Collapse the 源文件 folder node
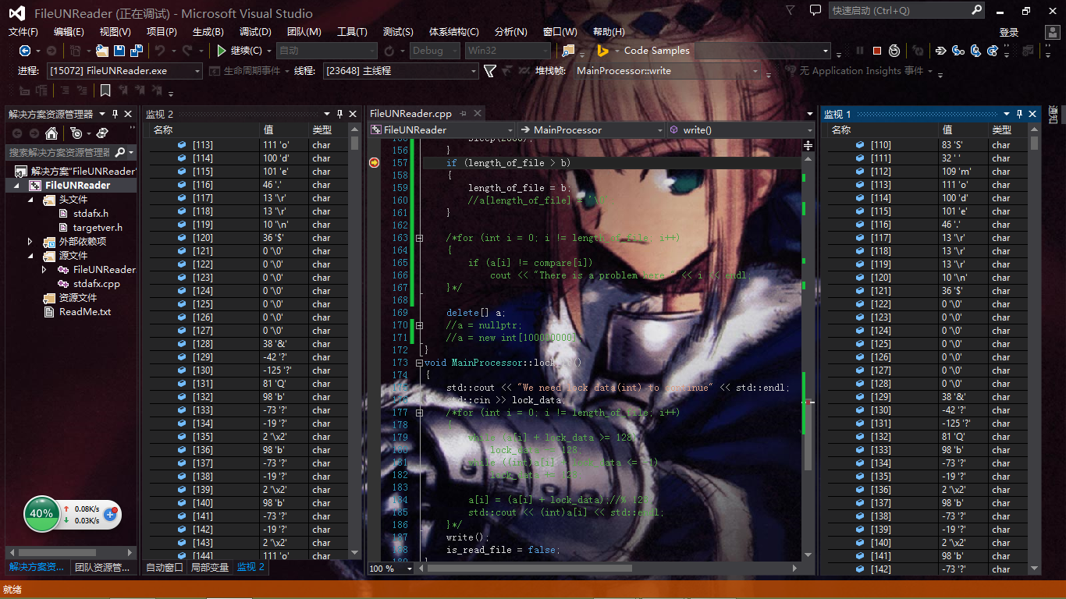1066x599 pixels. (30, 256)
